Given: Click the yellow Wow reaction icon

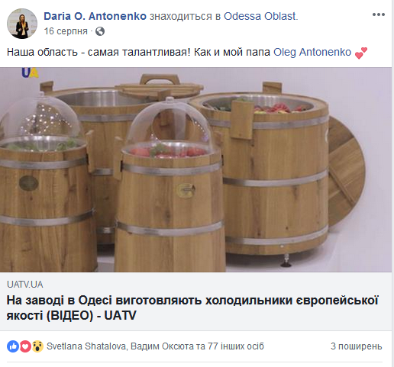Looking at the screenshot, I should tap(37, 346).
